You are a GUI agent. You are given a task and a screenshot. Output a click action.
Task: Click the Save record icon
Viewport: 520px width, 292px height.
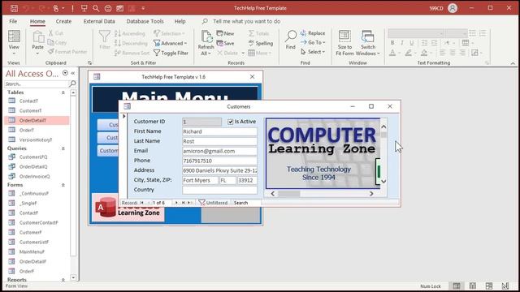[x=219, y=43]
